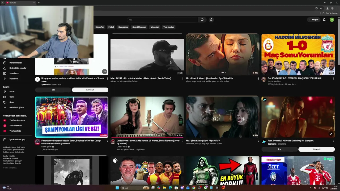The image size is (340, 191).
Task: Open Epic Games Launcher from taskbar
Action: pyautogui.click(x=217, y=188)
